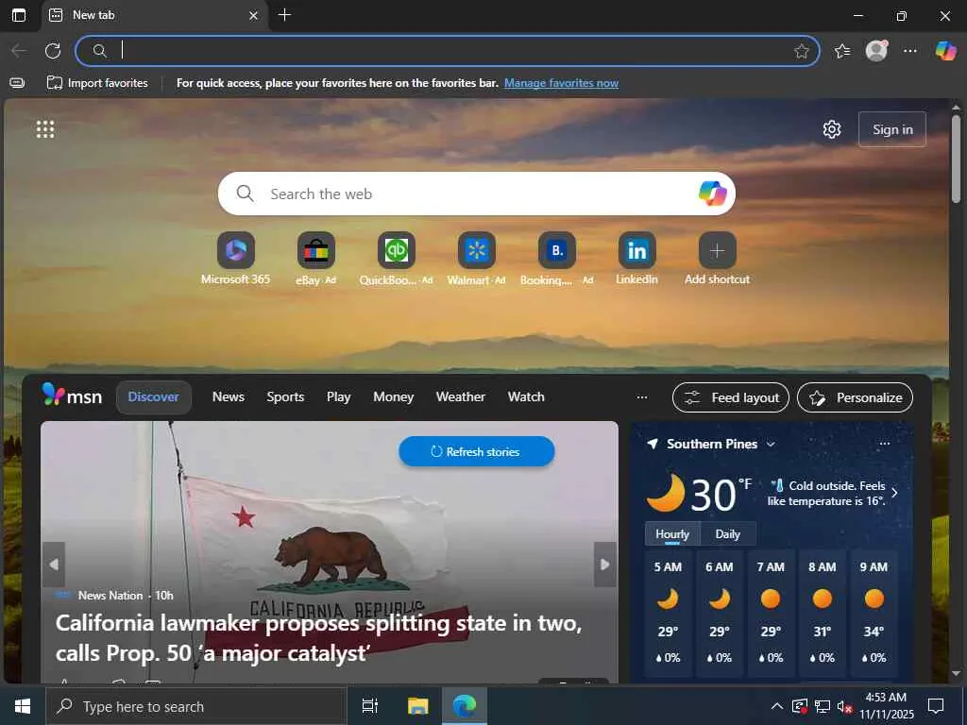Viewport: 967px width, 725px height.
Task: Open Task View on the taskbar
Action: point(370,706)
